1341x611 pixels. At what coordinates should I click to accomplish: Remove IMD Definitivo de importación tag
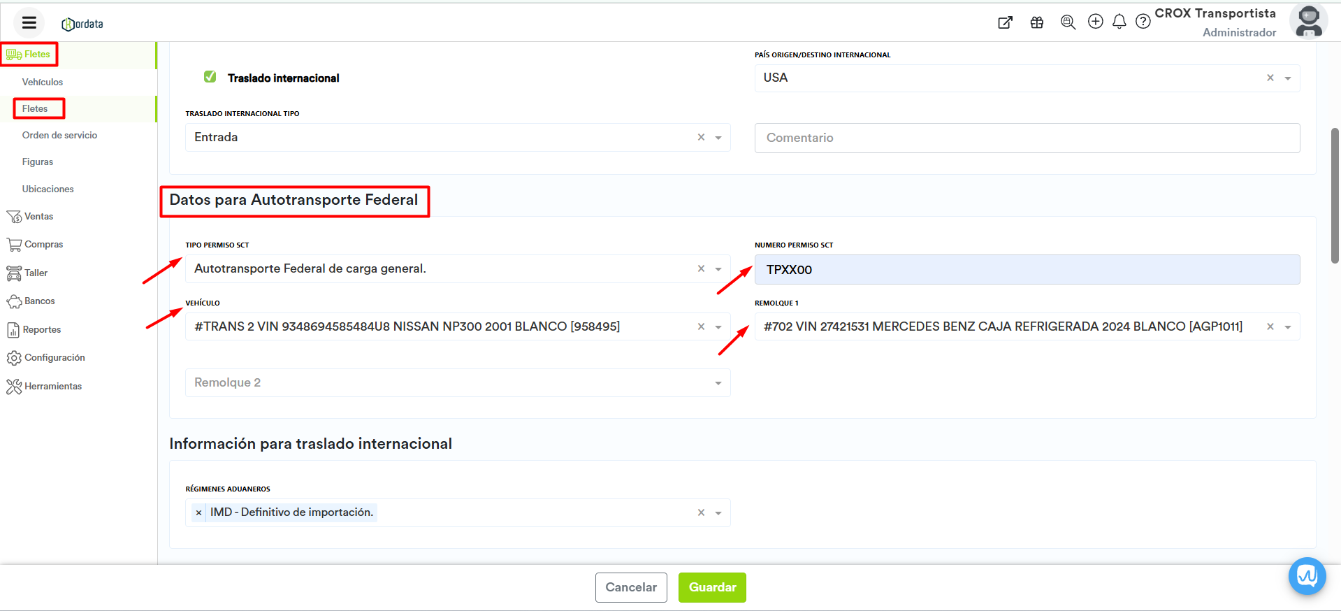tap(198, 513)
